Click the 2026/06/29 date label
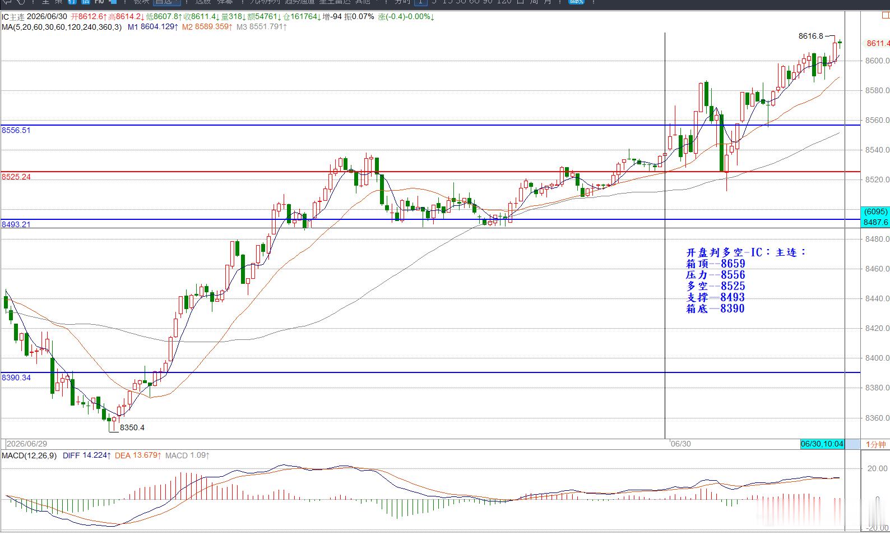The width and height of the screenshot is (890, 534). pos(27,444)
